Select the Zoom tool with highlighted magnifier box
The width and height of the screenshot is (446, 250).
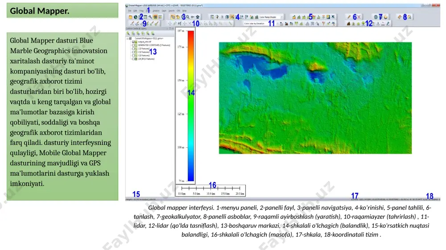[173, 17]
